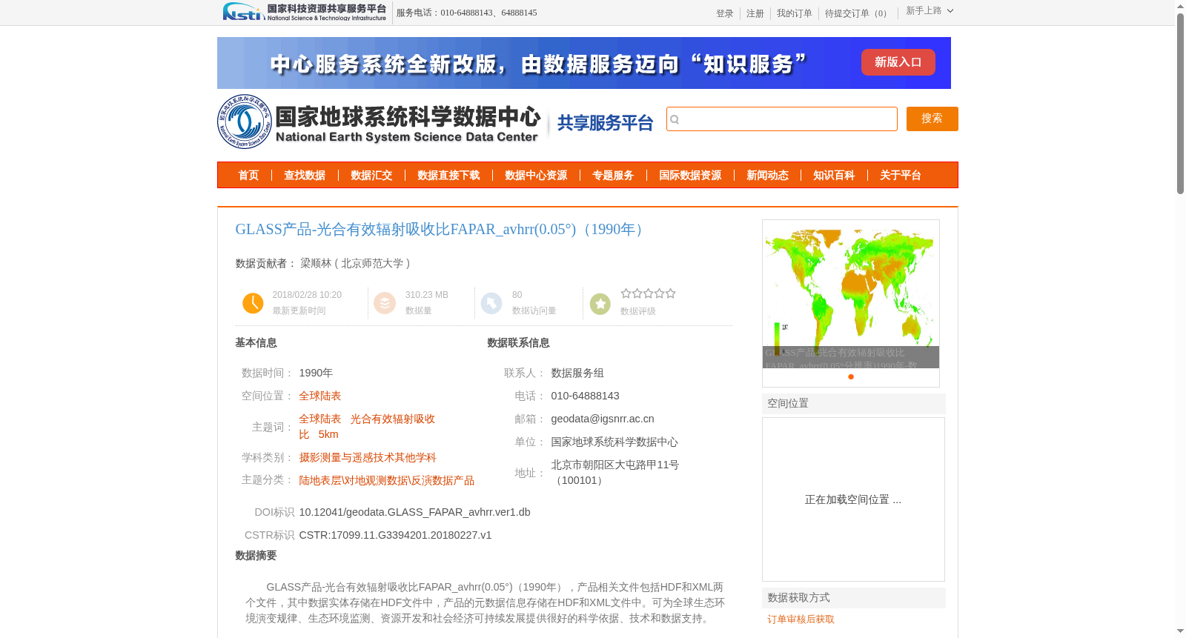Click the 空间位置 panel header
The image size is (1186, 638).
pyautogui.click(x=854, y=403)
